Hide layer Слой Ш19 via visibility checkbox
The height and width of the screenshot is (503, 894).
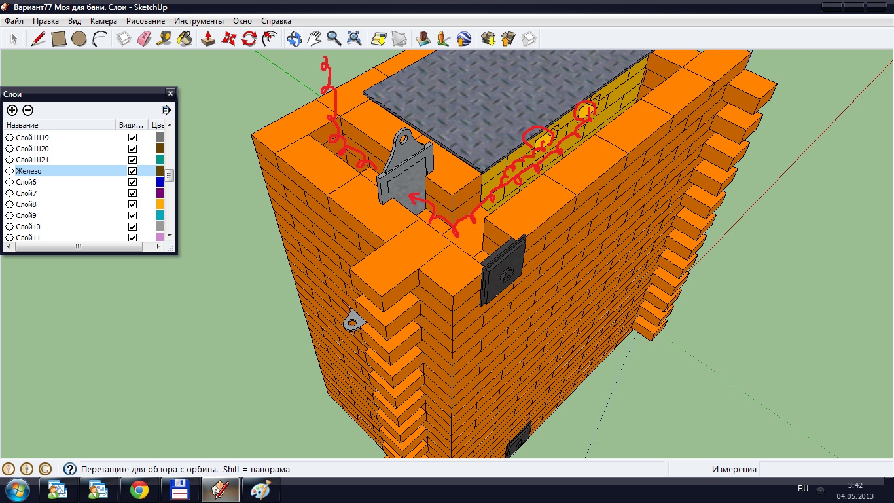[x=133, y=138]
